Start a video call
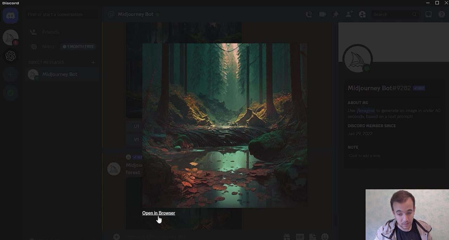The height and width of the screenshot is (240, 449). pos(321,14)
